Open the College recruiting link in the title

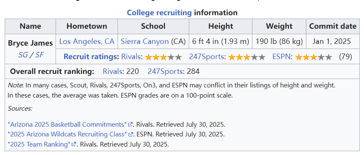pos(159,13)
